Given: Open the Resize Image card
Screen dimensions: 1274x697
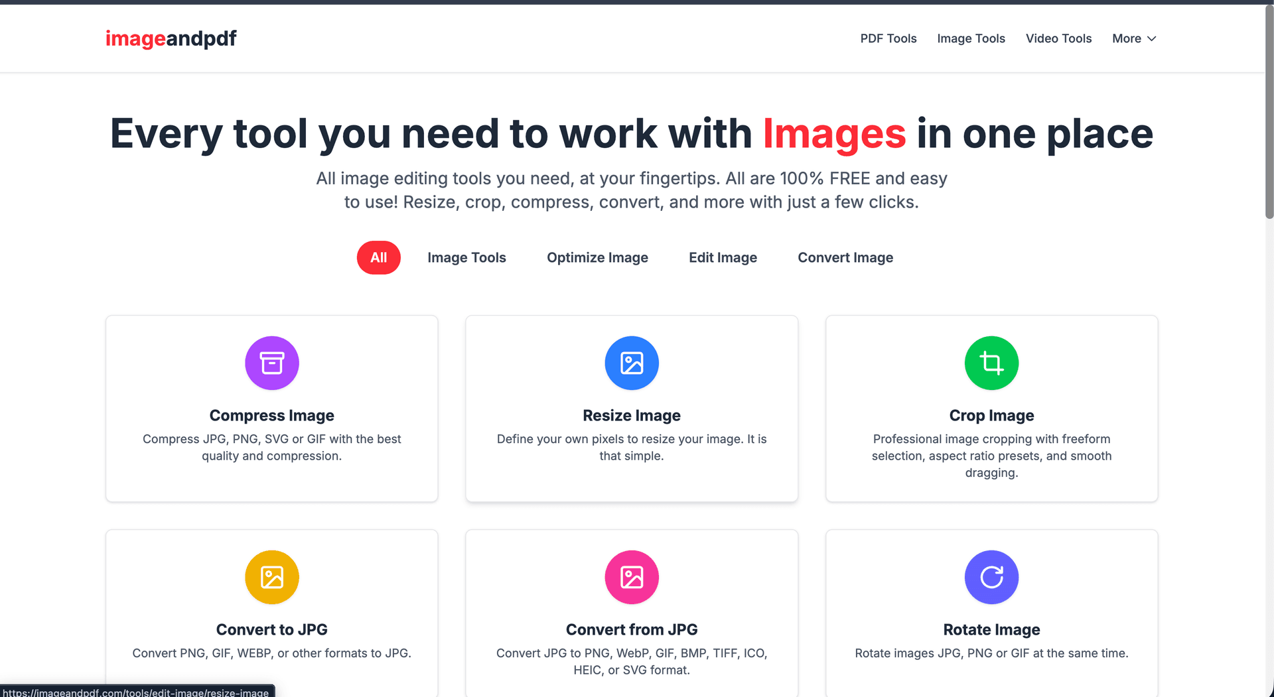Looking at the screenshot, I should (x=631, y=409).
